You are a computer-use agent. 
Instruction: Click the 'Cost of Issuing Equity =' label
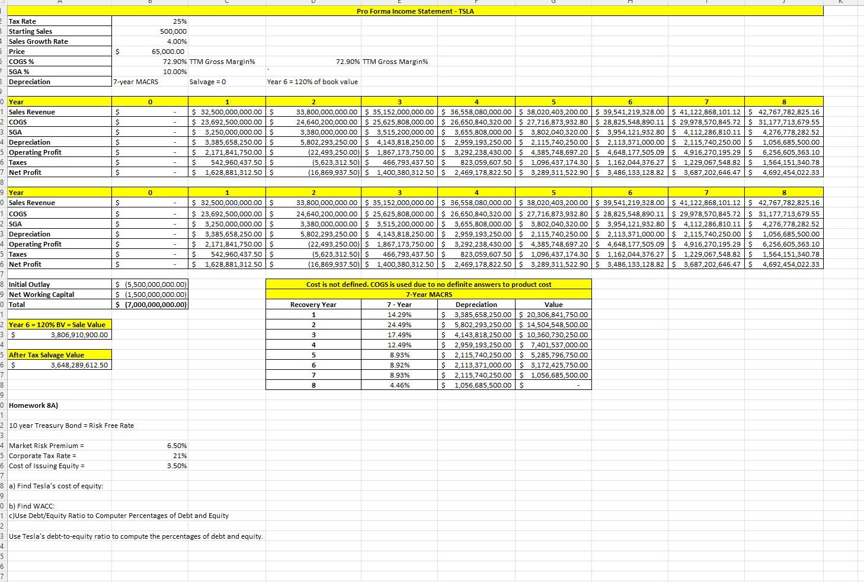59,466
